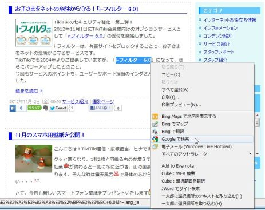
Task: Click the Bing で翻訳 translate icon
Action: pyautogui.click(x=155, y=132)
